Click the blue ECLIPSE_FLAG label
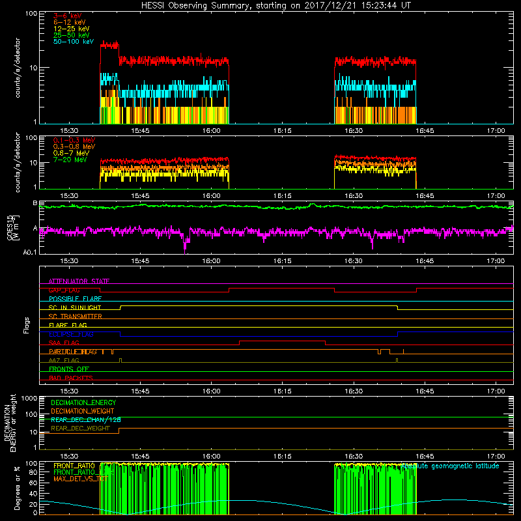This screenshot has width=521, height=521. pyautogui.click(x=71, y=334)
